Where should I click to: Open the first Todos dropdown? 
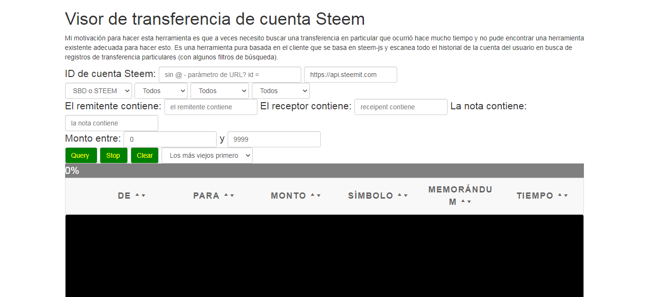[x=161, y=91]
